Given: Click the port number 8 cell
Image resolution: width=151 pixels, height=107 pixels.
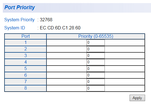Looking at the screenshot, I should point(26,88).
